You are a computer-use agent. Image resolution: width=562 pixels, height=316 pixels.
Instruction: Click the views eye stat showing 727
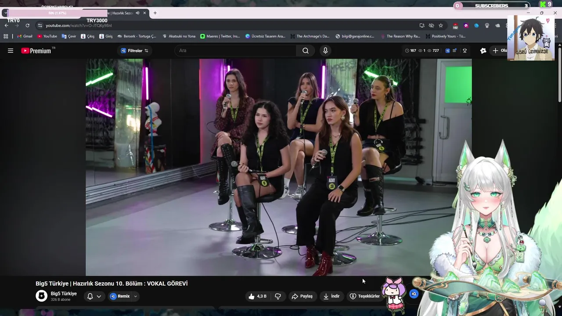pyautogui.click(x=433, y=50)
